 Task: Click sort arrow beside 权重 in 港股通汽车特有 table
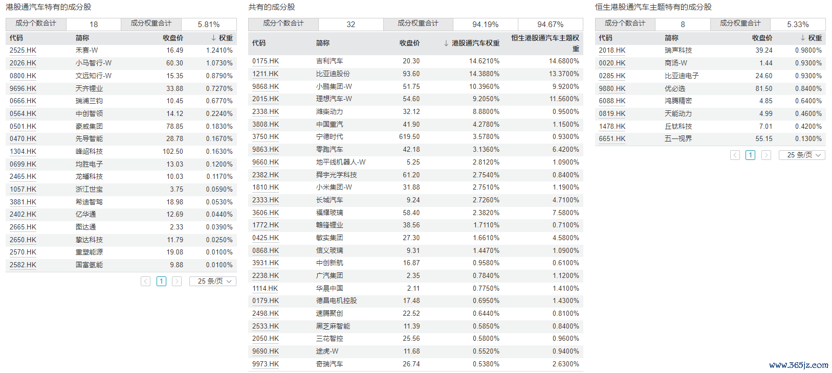pyautogui.click(x=213, y=38)
